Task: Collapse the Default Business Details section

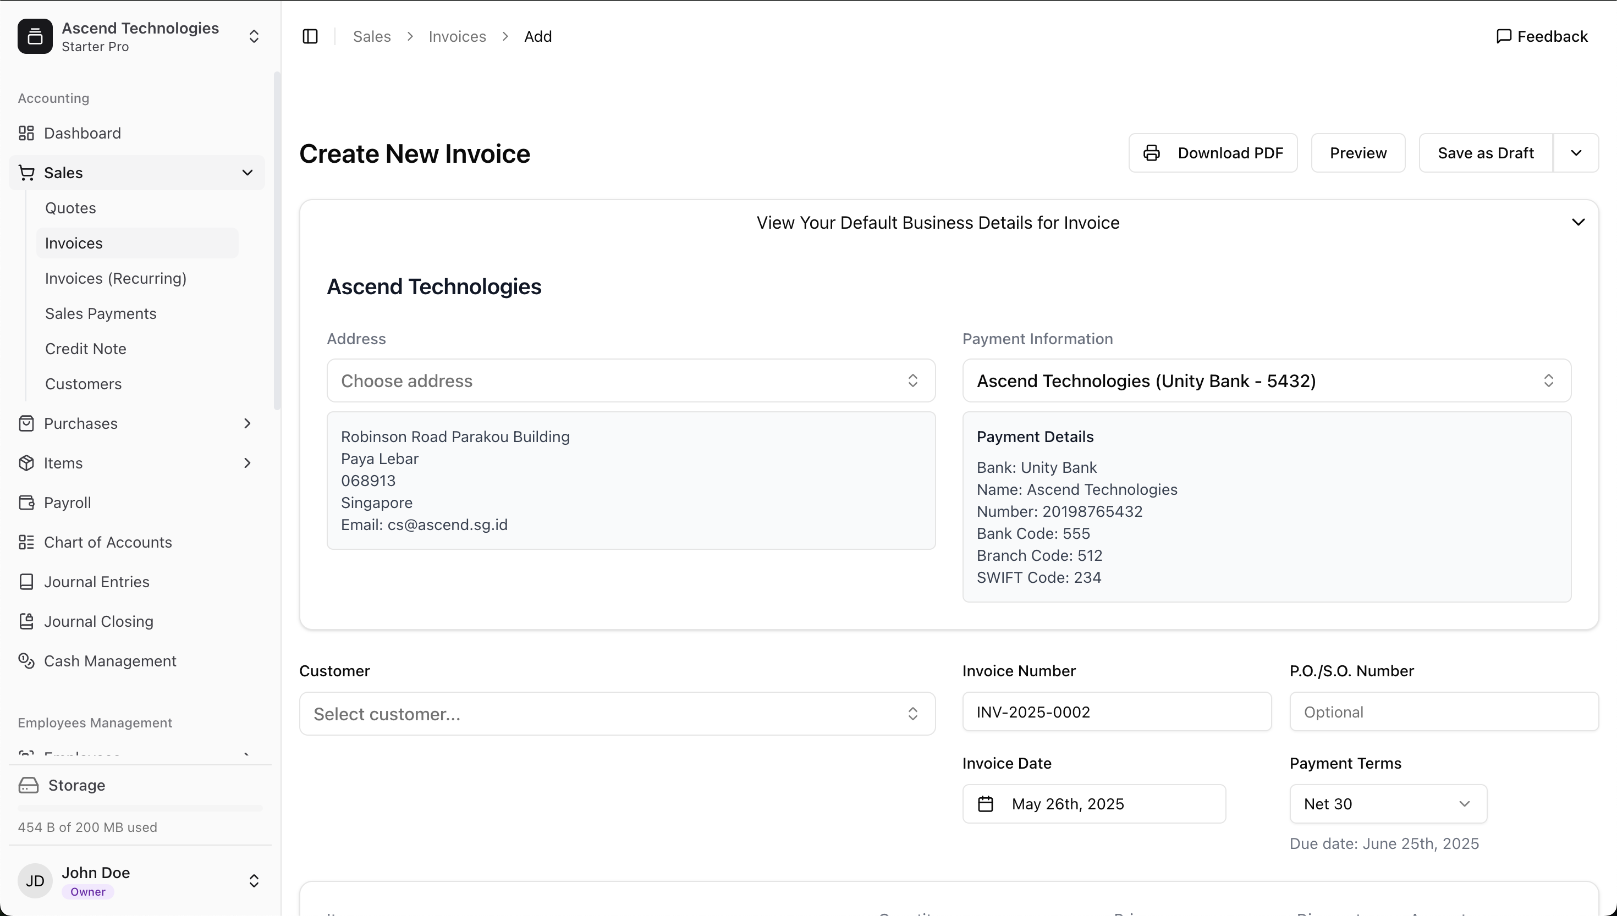Action: click(1578, 222)
